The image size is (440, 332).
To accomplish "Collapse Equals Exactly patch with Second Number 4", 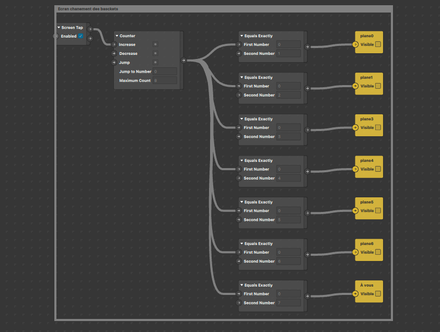I will click(x=241, y=160).
